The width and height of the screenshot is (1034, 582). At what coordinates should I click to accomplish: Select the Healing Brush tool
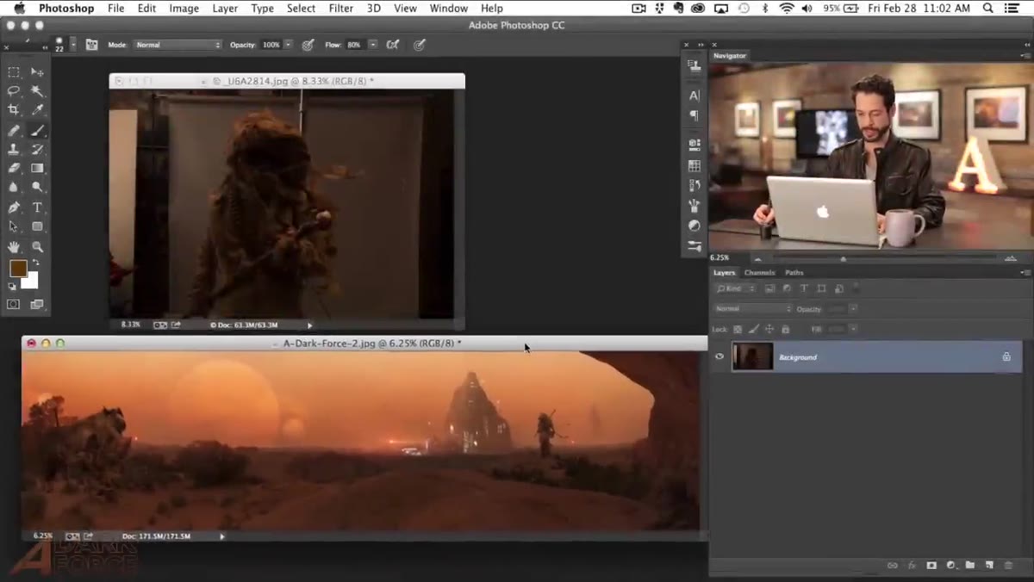pos(14,131)
